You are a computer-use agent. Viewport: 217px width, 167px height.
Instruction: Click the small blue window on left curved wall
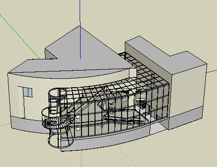27,92
